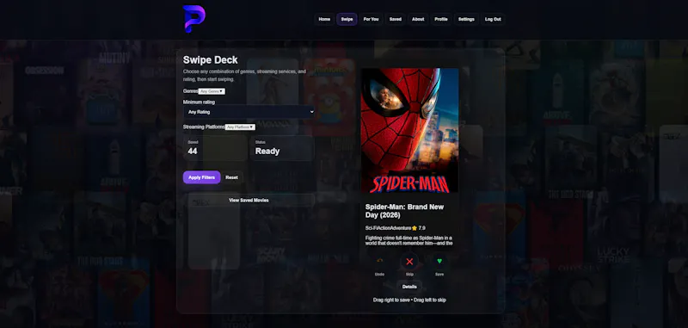Open the Any Genre dropdown
Image resolution: width=688 pixels, height=328 pixels.
tap(212, 91)
